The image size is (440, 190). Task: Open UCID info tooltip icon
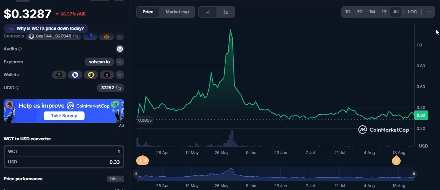coord(17,88)
